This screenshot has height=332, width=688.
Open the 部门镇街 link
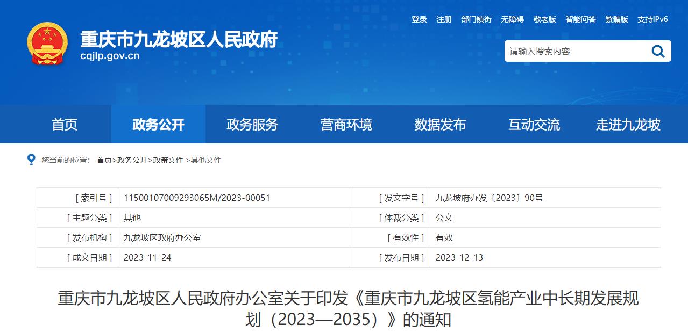pyautogui.click(x=476, y=19)
